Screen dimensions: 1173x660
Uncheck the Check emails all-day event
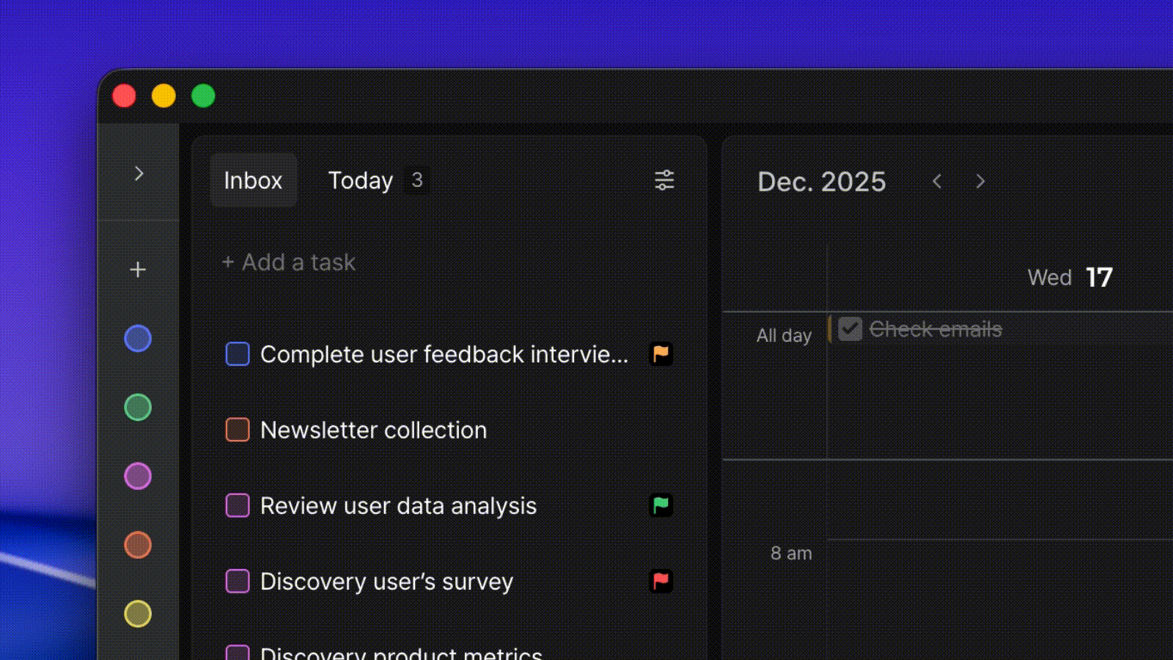tap(850, 329)
